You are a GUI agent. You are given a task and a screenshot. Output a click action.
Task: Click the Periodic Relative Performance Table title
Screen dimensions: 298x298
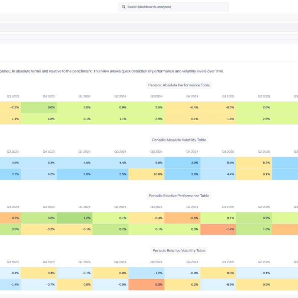coord(179,196)
